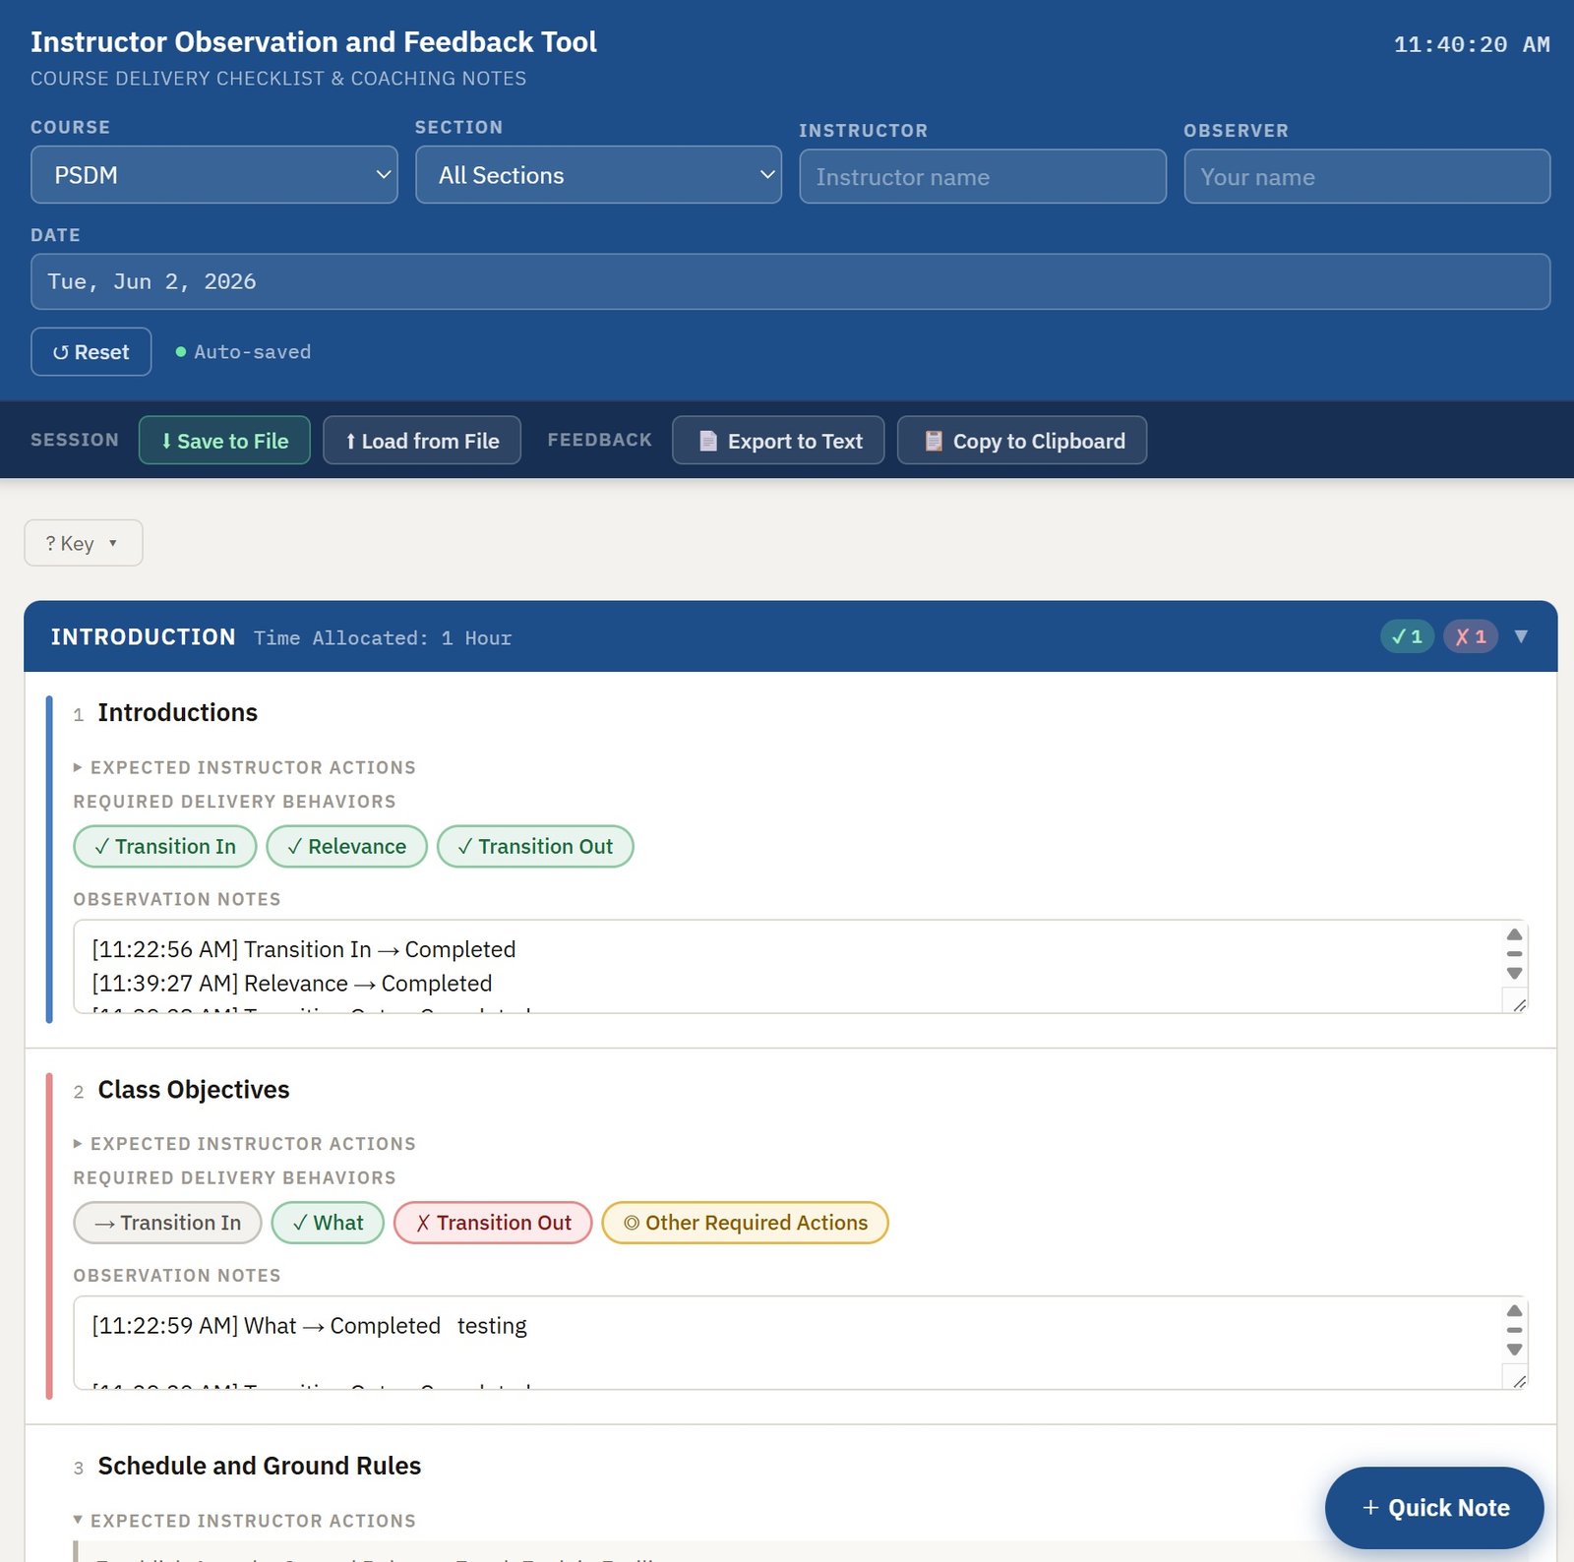Toggle the Relevance behavior chip

point(346,847)
